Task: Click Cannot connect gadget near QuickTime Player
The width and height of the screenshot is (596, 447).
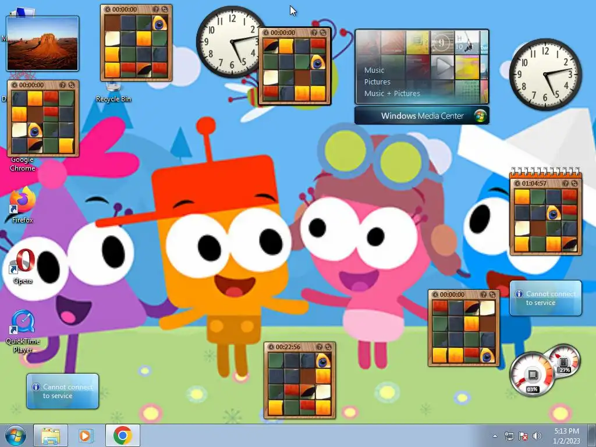Action: point(63,391)
